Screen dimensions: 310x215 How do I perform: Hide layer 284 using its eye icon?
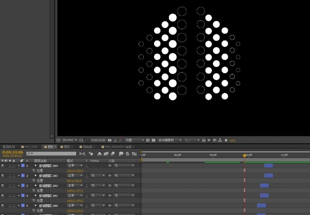coord(3,166)
